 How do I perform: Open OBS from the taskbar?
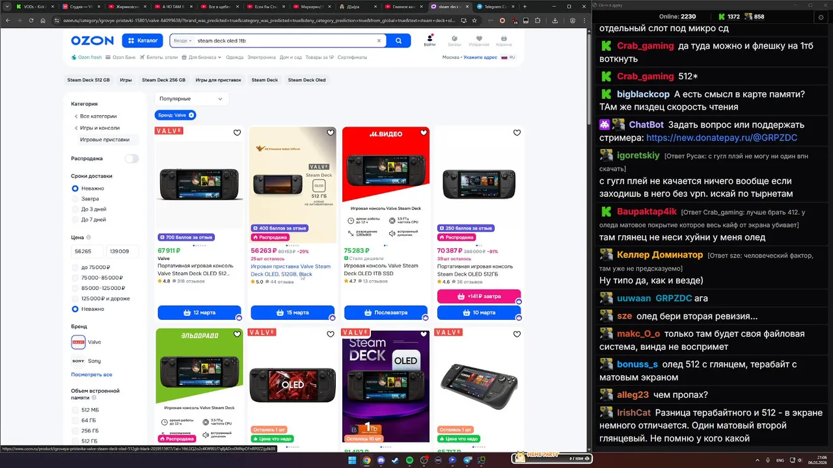tap(424, 460)
